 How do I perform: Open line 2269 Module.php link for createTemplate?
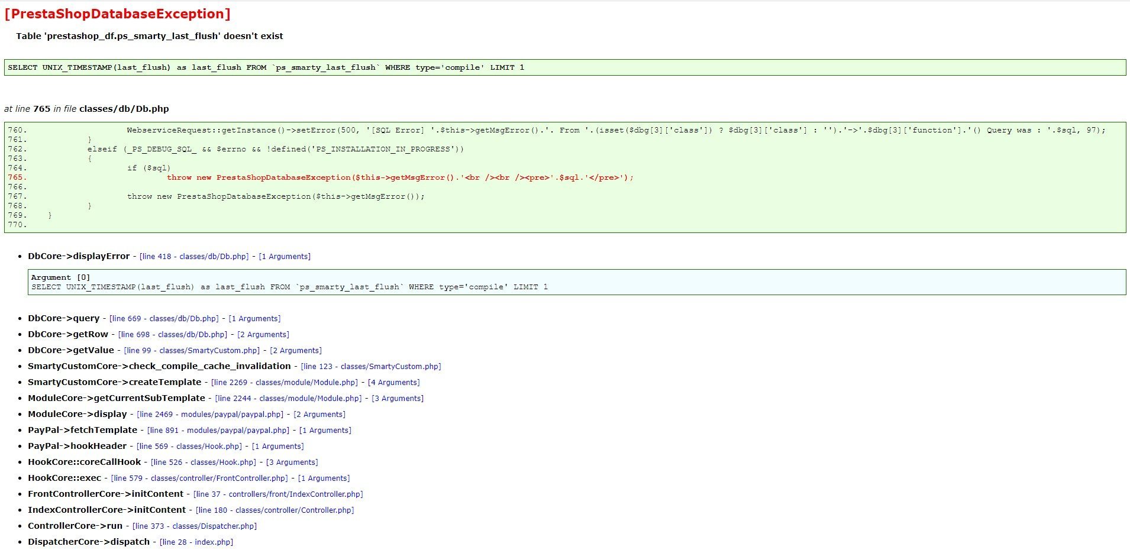[x=285, y=383]
